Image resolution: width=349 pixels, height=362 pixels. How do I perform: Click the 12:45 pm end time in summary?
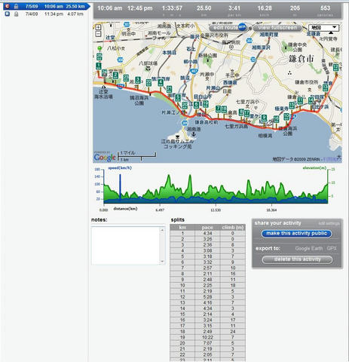tap(139, 8)
